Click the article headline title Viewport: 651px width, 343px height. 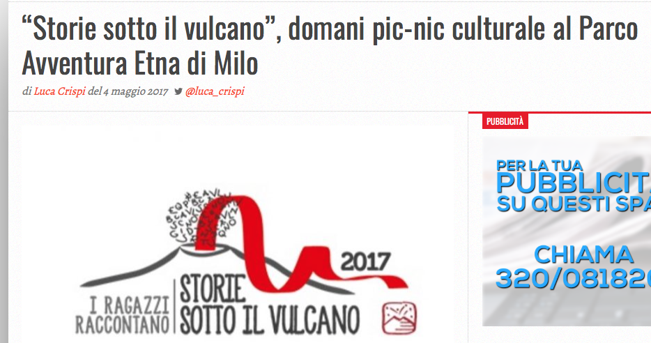330,46
